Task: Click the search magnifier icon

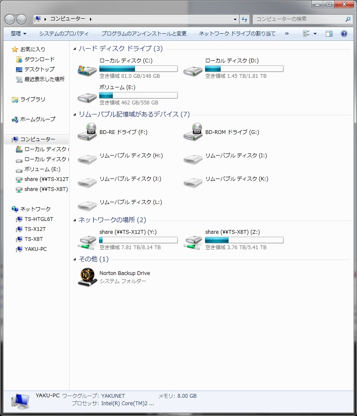Action: coord(348,19)
